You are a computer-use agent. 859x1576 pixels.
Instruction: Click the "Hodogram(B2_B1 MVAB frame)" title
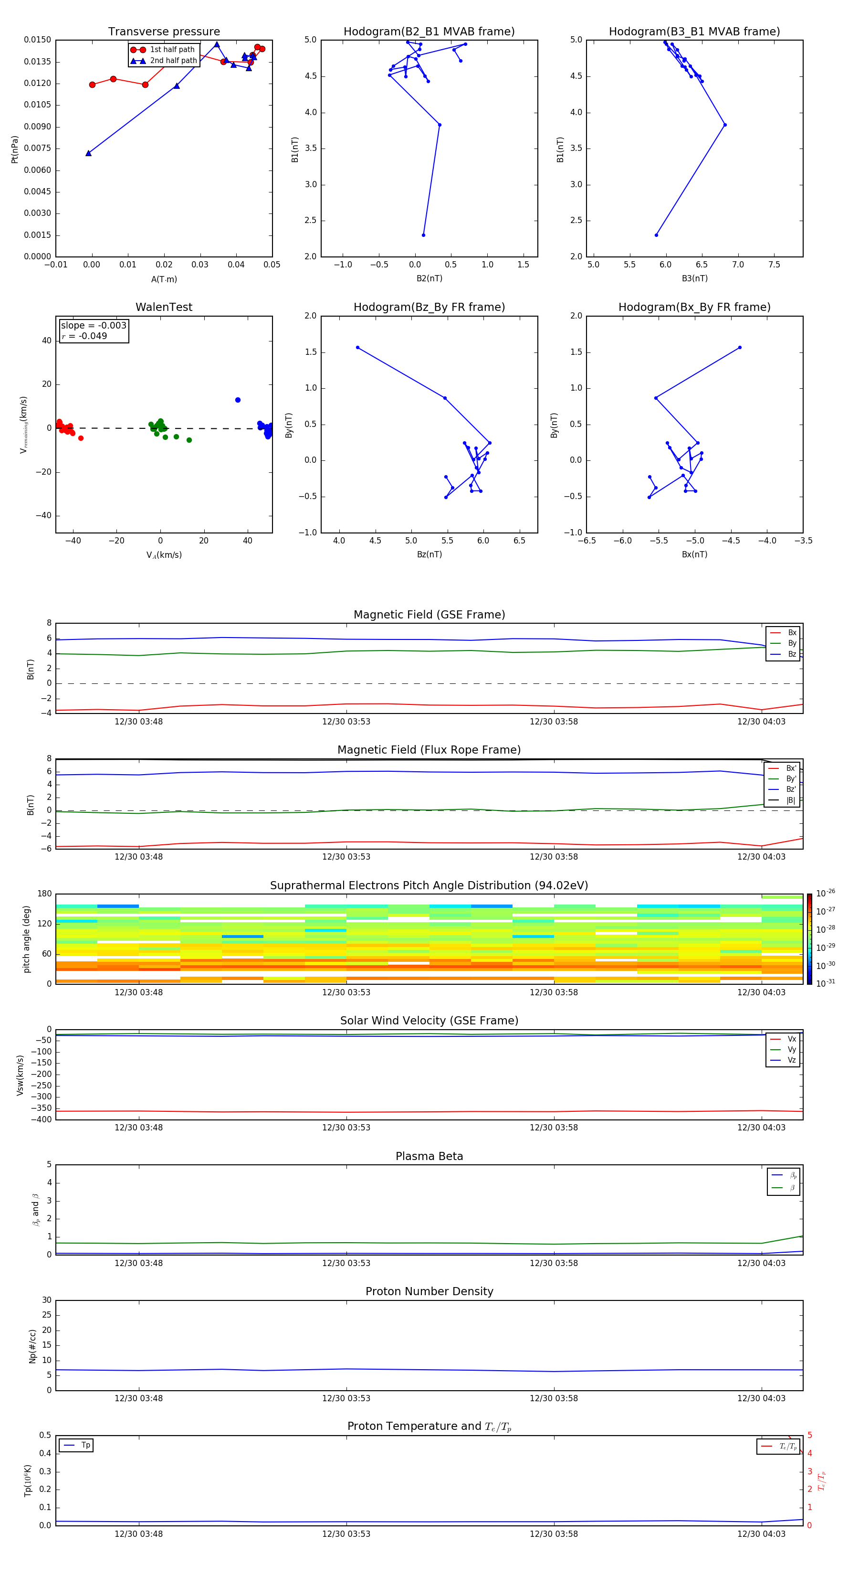coord(429,32)
